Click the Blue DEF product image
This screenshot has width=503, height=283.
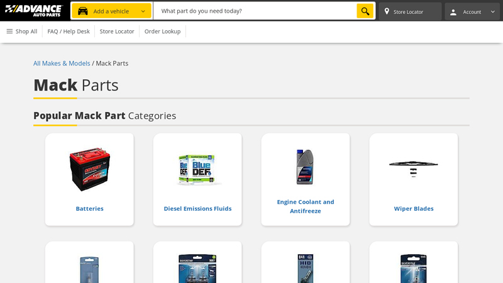point(197,170)
